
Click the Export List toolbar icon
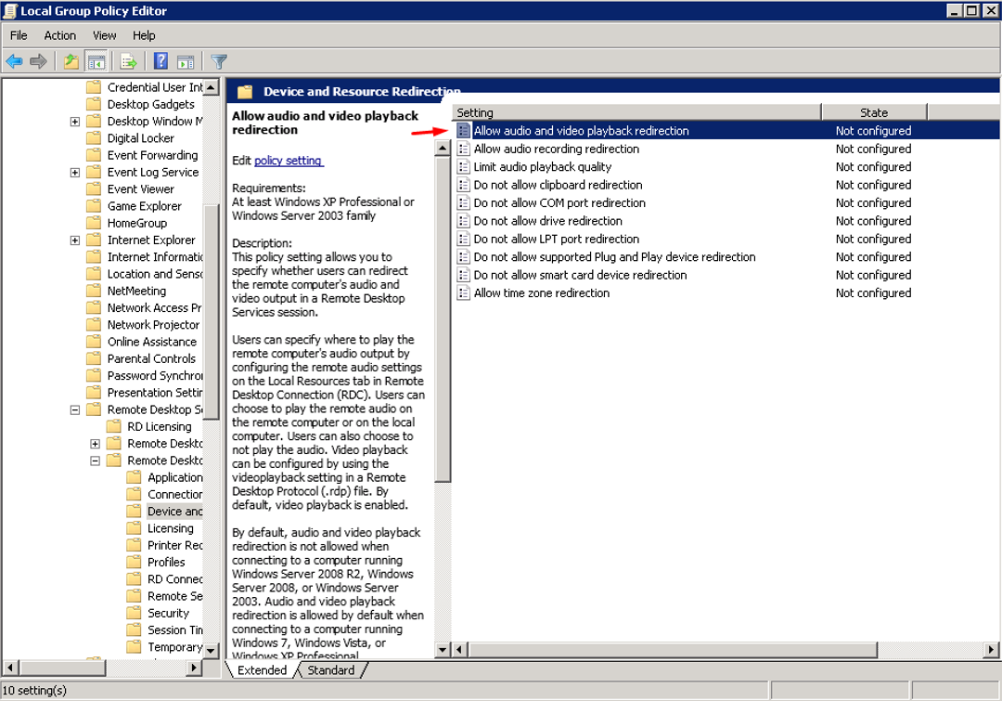pos(129,62)
